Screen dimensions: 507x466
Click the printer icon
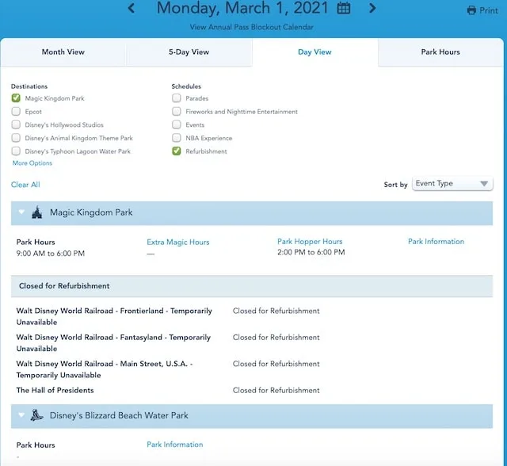(x=471, y=10)
